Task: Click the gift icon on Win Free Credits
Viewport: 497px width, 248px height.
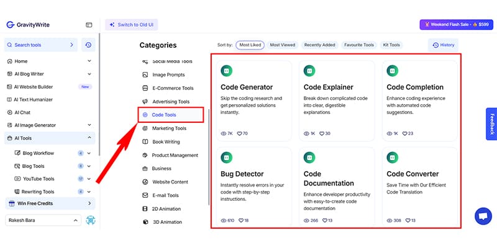Action: tap(12, 203)
